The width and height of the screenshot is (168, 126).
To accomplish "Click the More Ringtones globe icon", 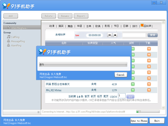I will point(8,27).
